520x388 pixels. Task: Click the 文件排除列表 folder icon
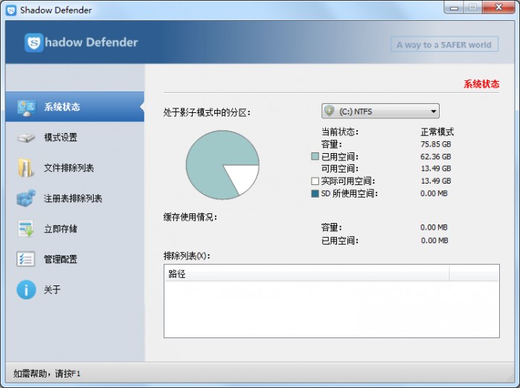click(25, 168)
